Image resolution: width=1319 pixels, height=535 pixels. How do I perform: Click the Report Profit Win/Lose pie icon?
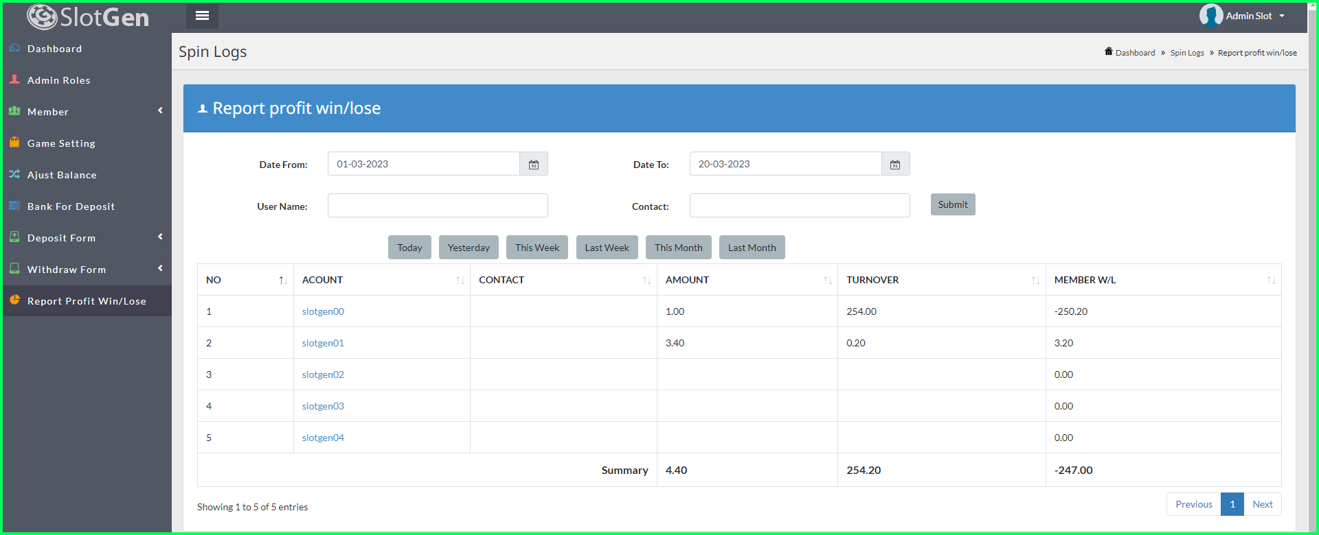[14, 300]
